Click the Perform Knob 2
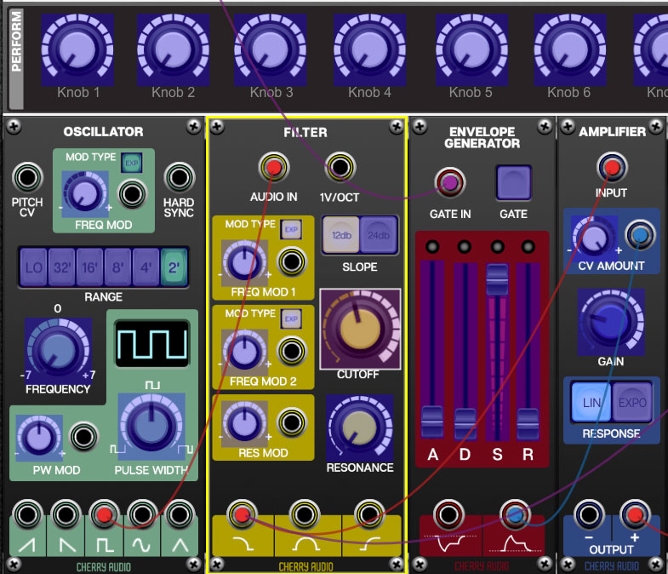The width and height of the screenshot is (668, 574). coord(173,50)
